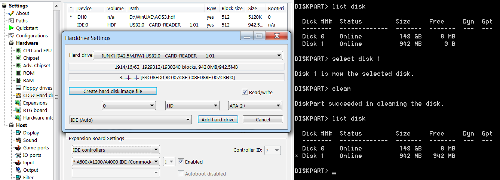Click the DISKPART command prompt cursor line
This screenshot has height=180, width=500.
click(x=315, y=171)
